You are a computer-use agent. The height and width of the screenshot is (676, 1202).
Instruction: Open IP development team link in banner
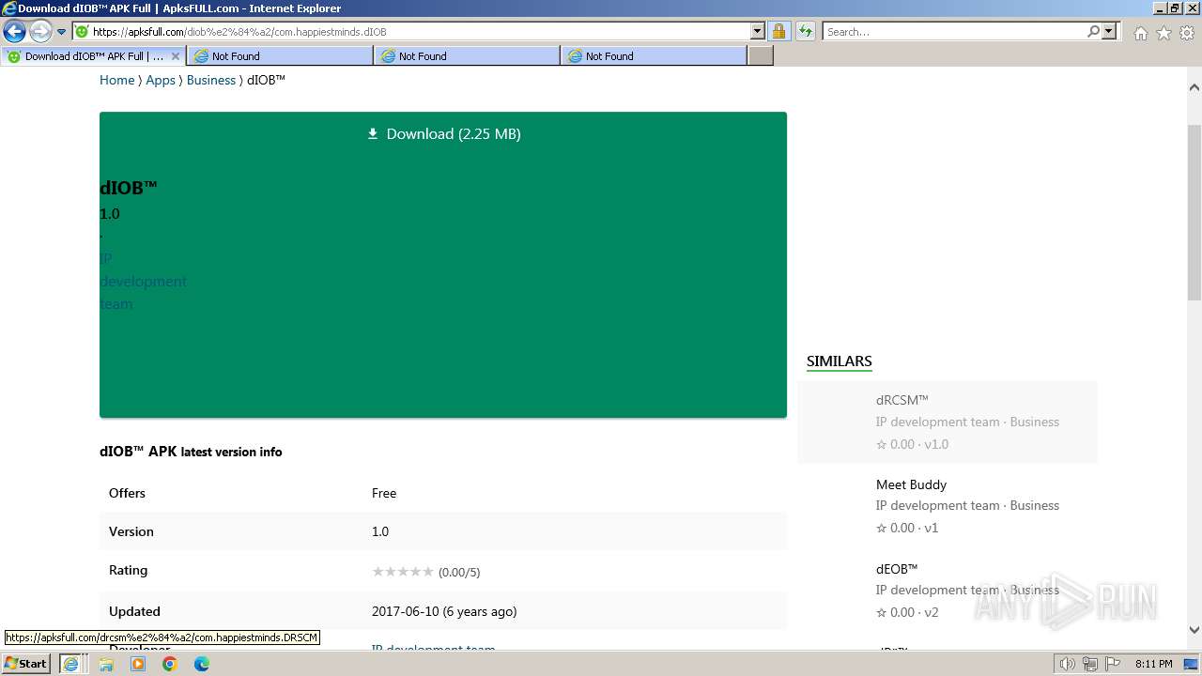[x=143, y=281]
